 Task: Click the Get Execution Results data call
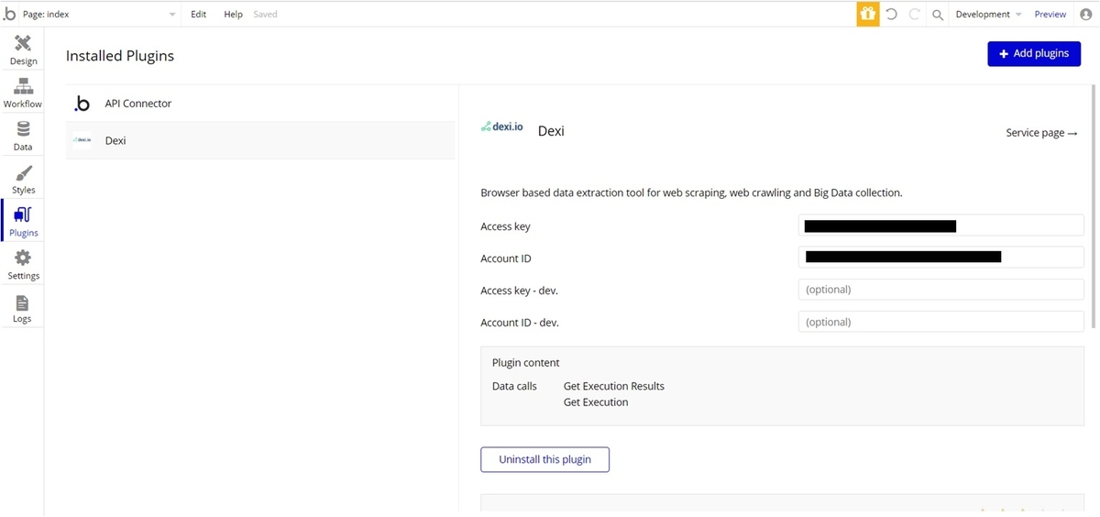click(x=614, y=386)
